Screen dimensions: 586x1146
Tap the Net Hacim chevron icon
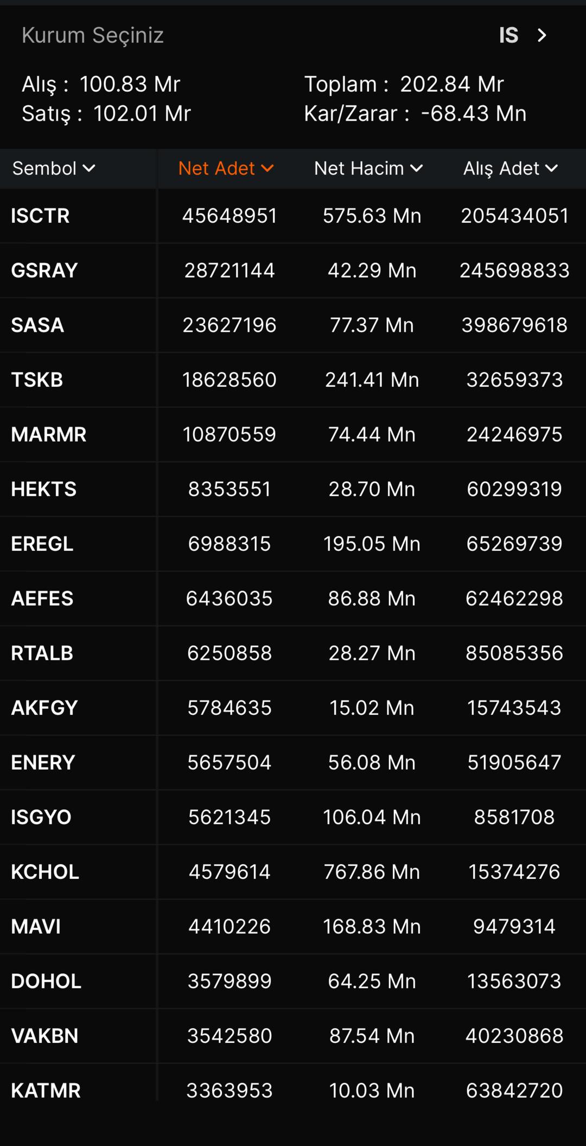tap(416, 168)
